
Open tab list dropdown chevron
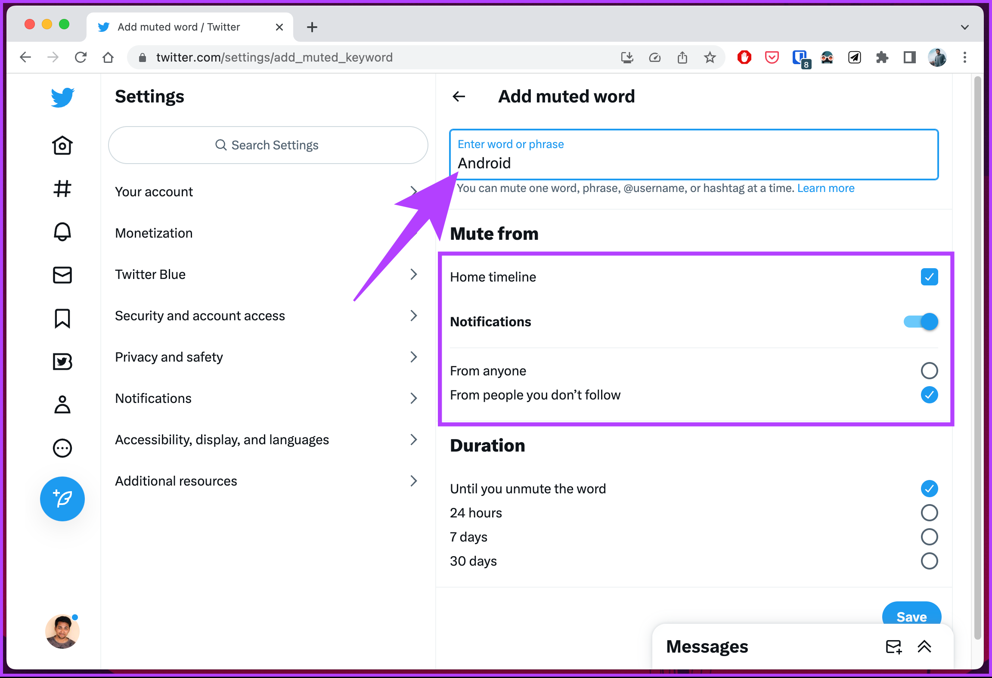click(965, 27)
